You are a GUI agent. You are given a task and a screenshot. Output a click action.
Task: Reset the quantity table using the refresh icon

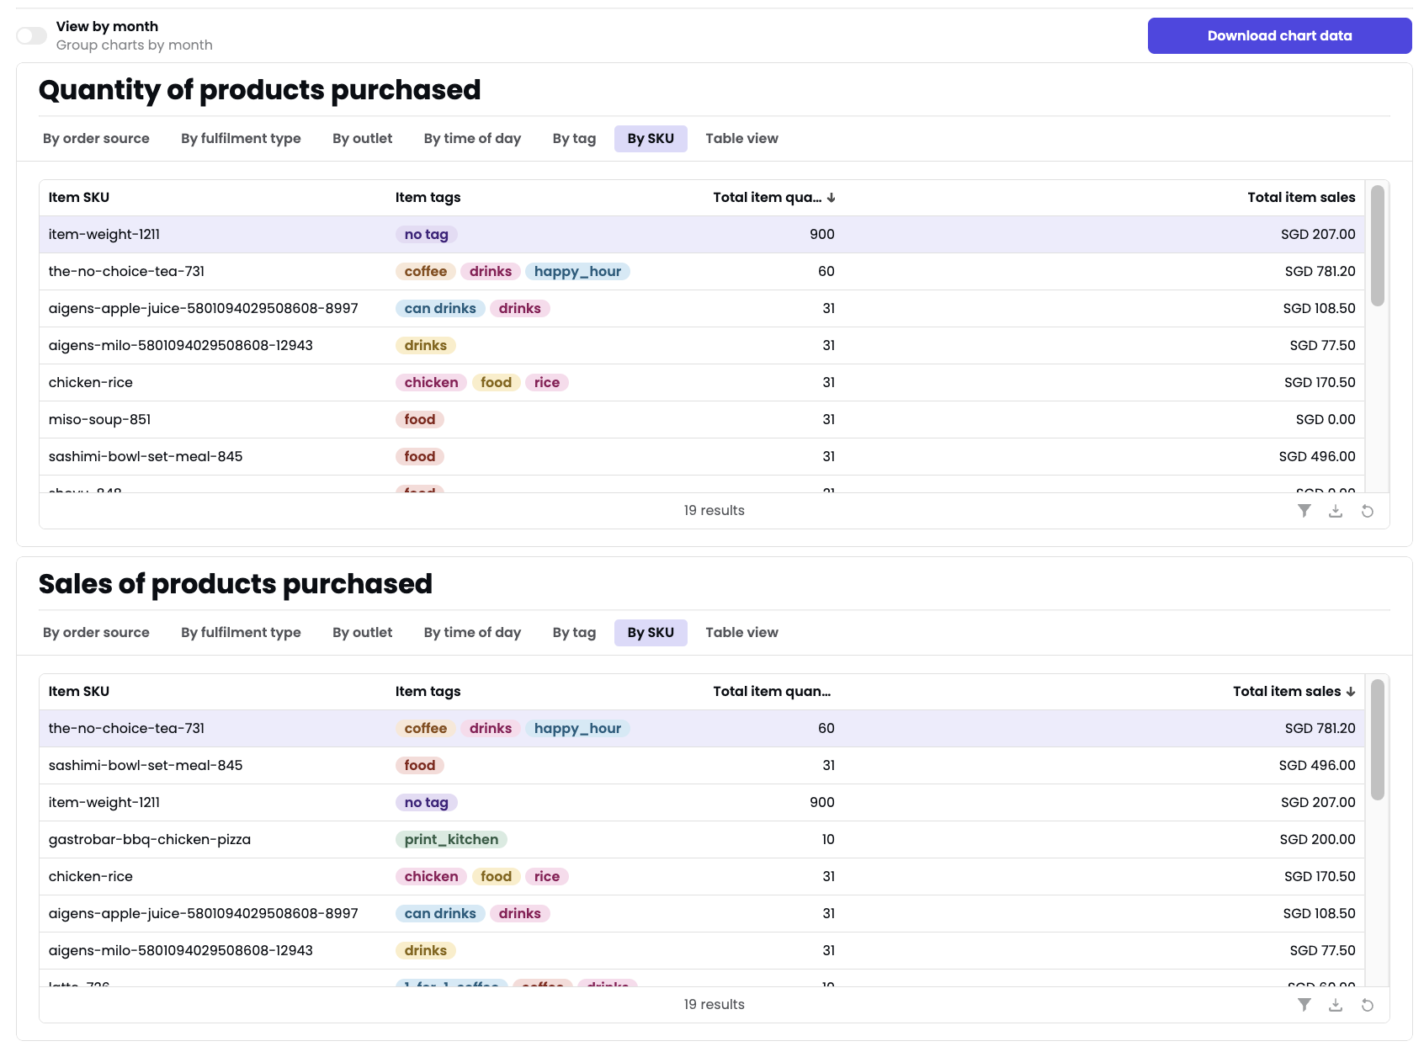(x=1367, y=511)
